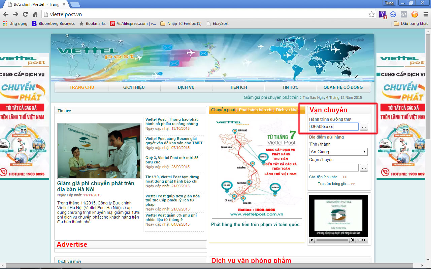Image resolution: width=431 pixels, height=269 pixels.
Task: Open the DỊCH VỤ navigation menu
Action: pyautogui.click(x=186, y=87)
